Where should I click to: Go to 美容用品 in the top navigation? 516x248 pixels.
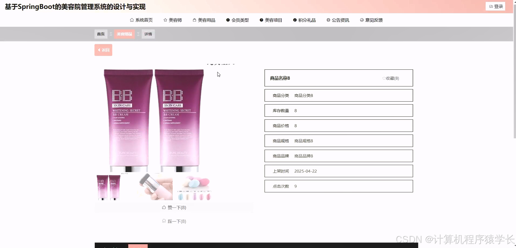(204, 20)
